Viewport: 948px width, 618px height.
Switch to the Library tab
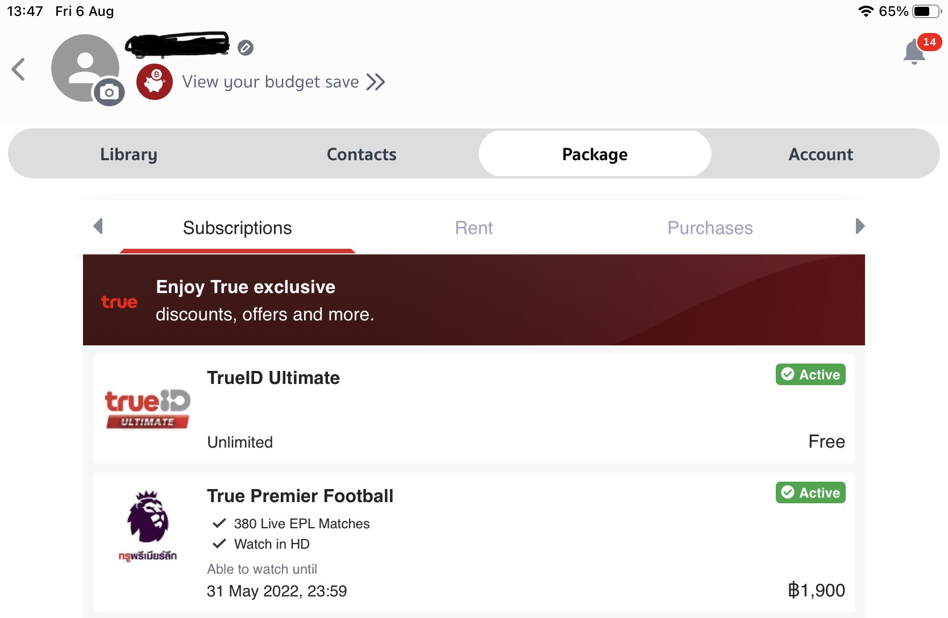129,154
